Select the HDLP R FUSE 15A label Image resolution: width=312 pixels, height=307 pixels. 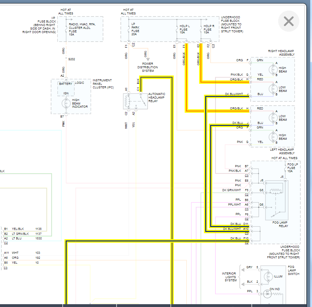[x=209, y=30]
